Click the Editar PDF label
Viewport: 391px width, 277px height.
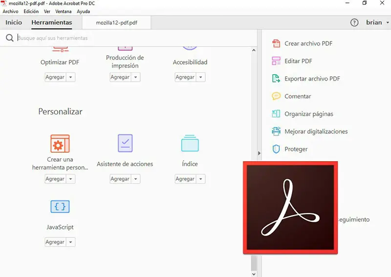[x=298, y=61]
